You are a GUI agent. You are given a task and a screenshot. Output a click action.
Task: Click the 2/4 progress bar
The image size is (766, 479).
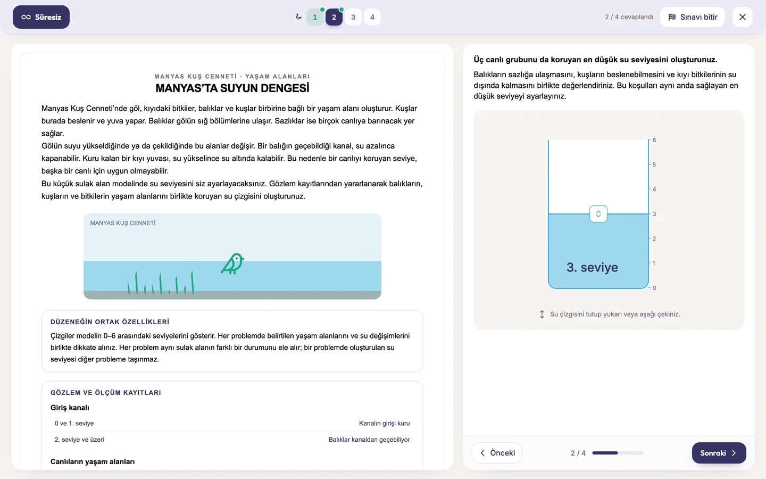tap(618, 453)
